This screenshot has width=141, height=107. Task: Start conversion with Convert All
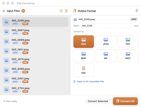pos(125,101)
